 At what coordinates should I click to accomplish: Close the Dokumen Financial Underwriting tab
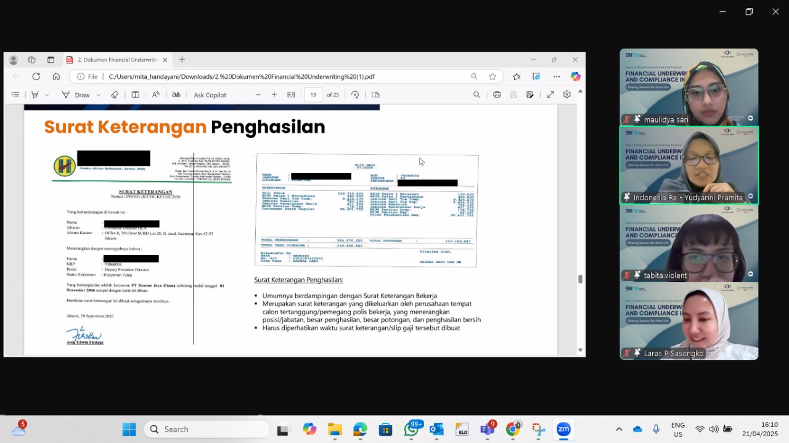(x=165, y=60)
